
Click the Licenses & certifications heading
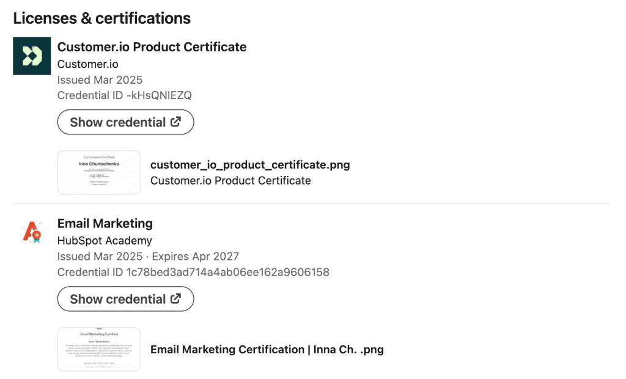pos(102,18)
